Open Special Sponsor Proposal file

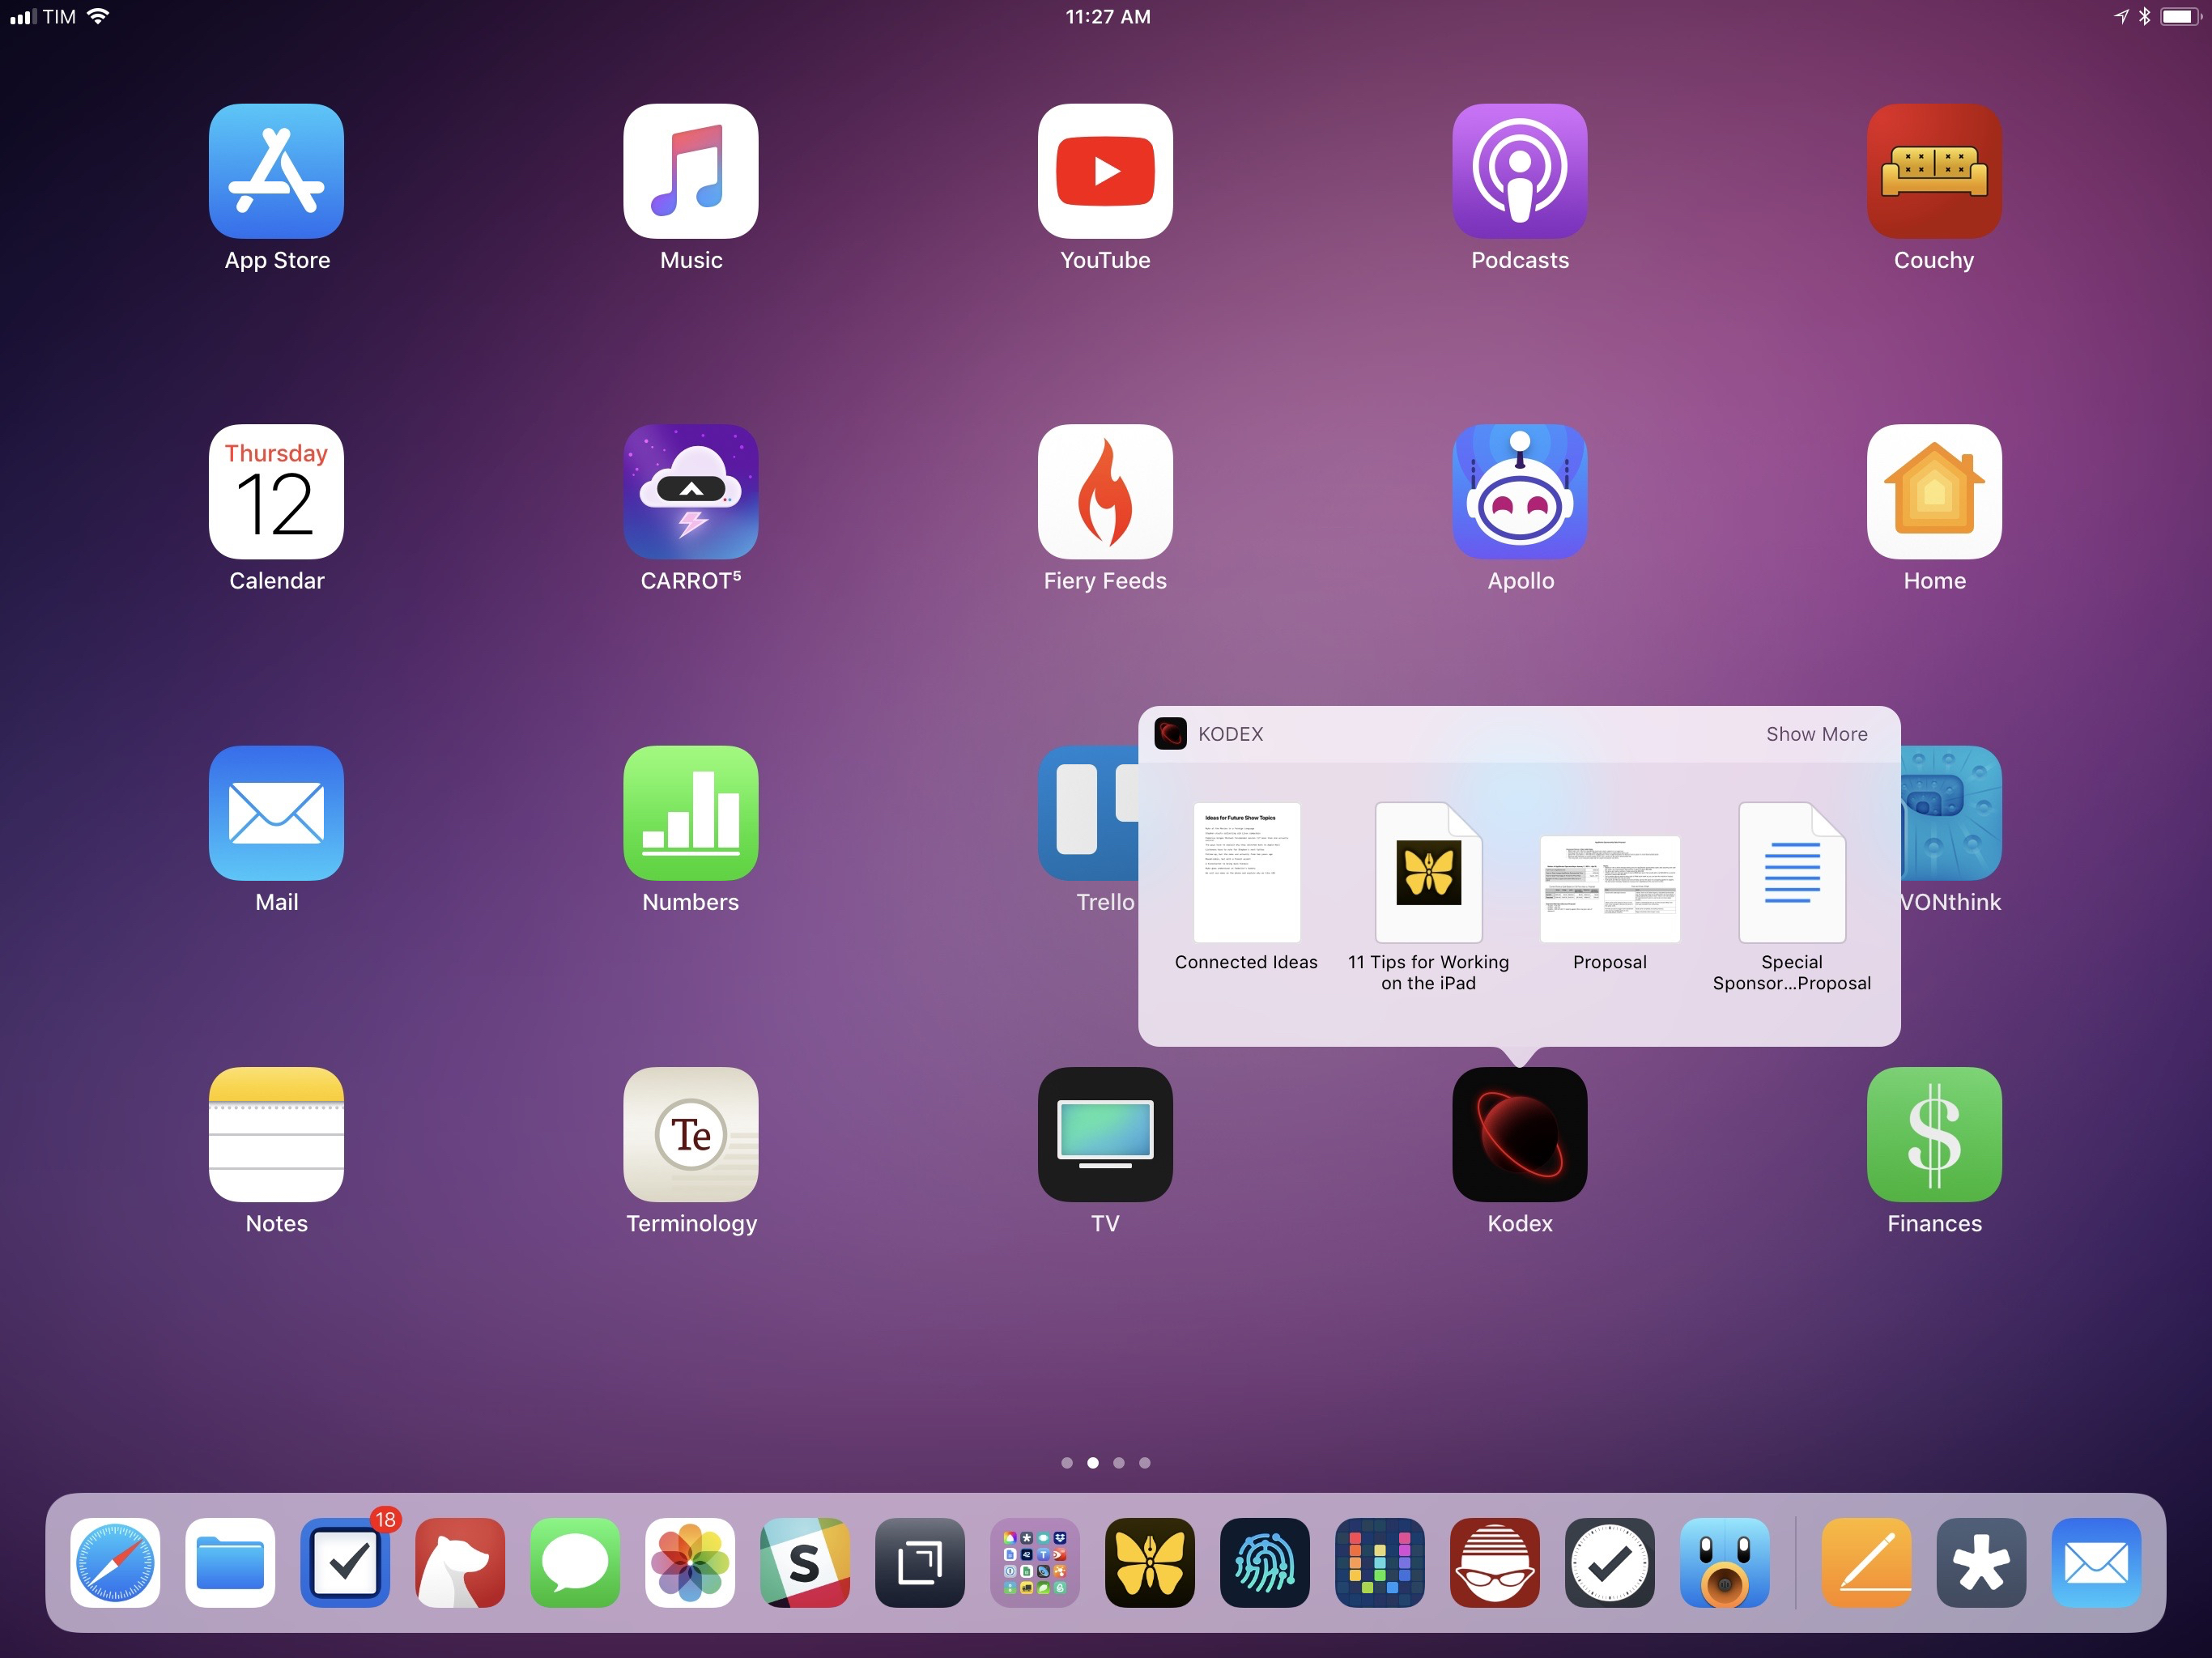(x=1791, y=873)
